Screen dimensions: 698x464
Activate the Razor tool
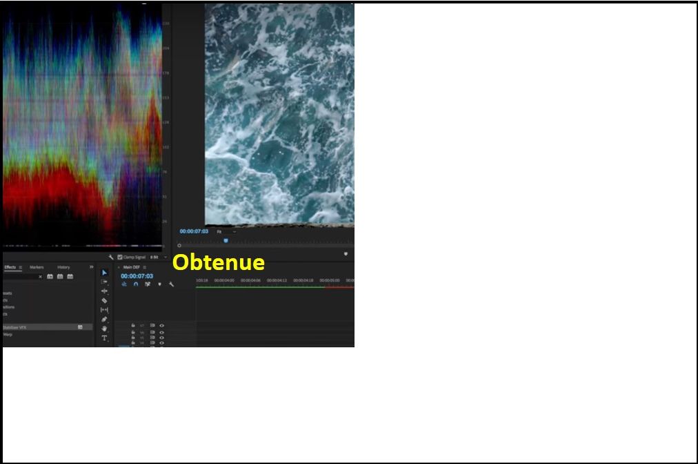point(104,300)
